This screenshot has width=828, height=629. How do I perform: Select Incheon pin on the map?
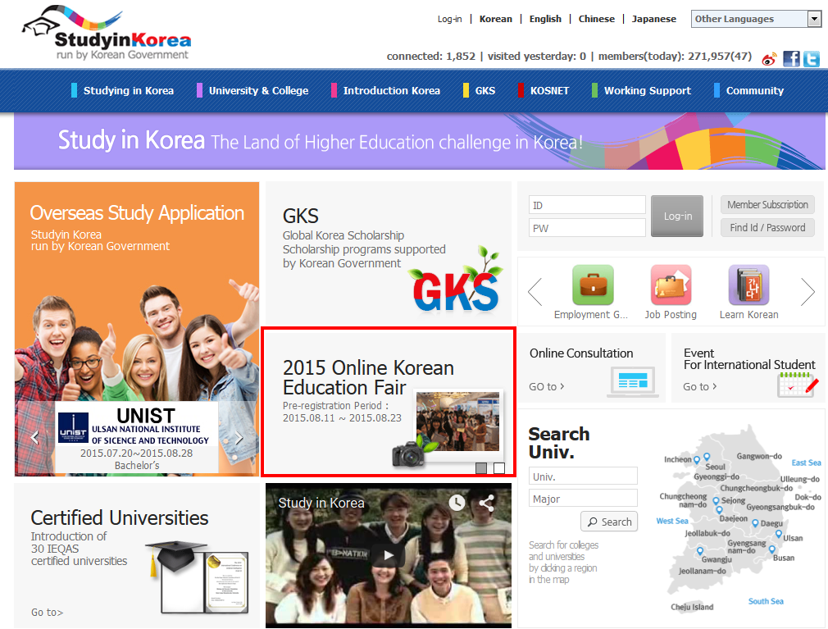click(697, 460)
